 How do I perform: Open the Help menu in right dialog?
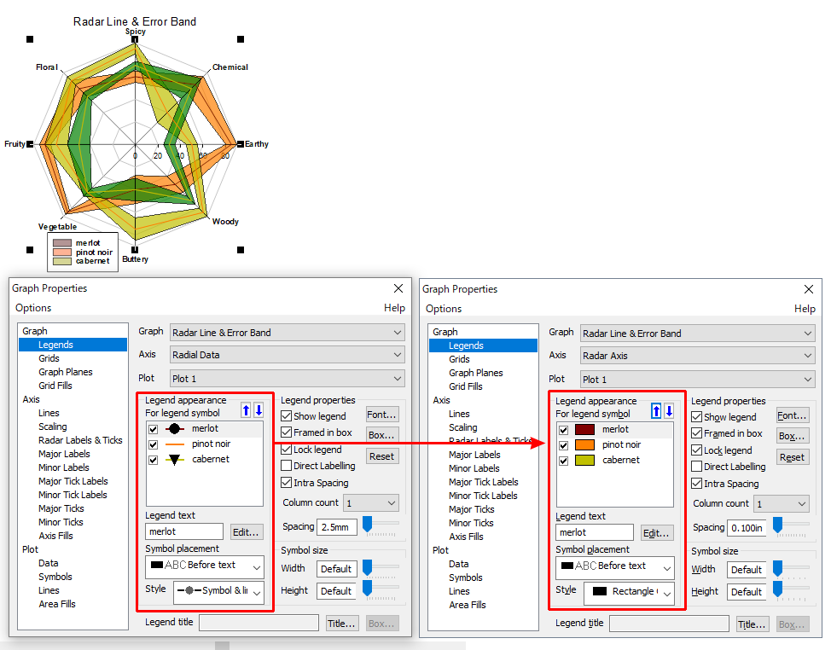tap(805, 309)
